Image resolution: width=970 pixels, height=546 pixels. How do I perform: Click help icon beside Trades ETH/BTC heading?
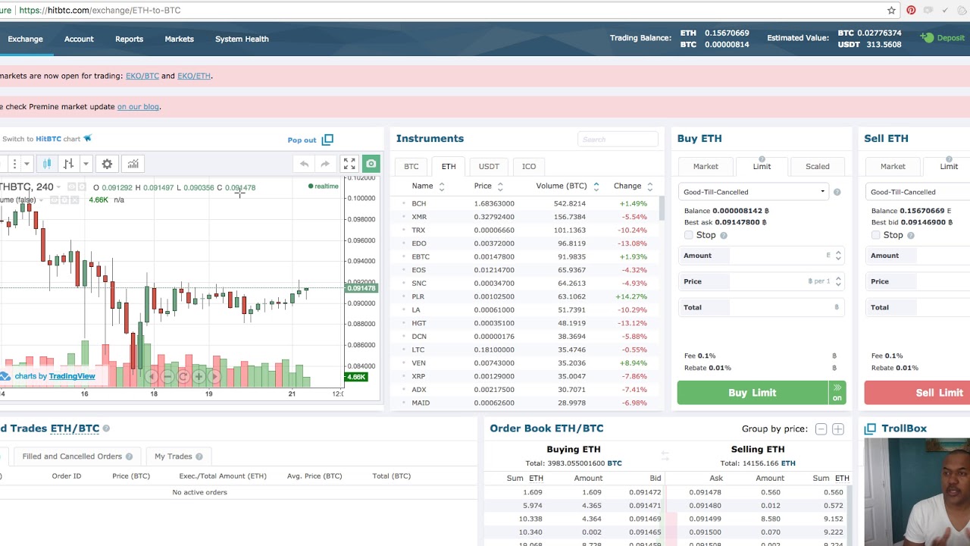[106, 428]
